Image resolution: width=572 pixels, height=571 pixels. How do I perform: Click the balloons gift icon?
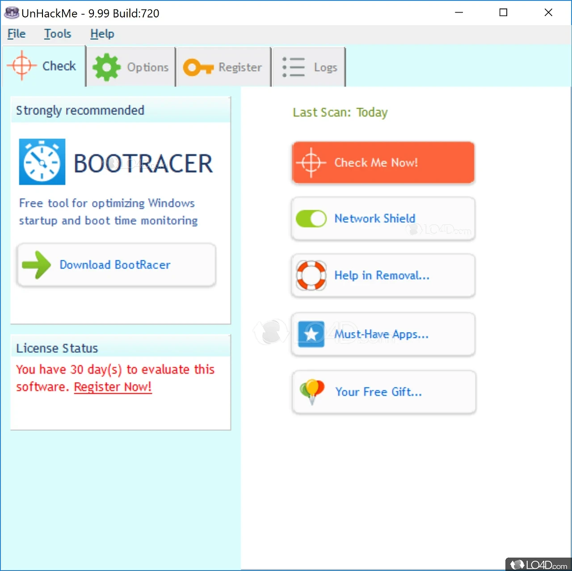point(312,392)
